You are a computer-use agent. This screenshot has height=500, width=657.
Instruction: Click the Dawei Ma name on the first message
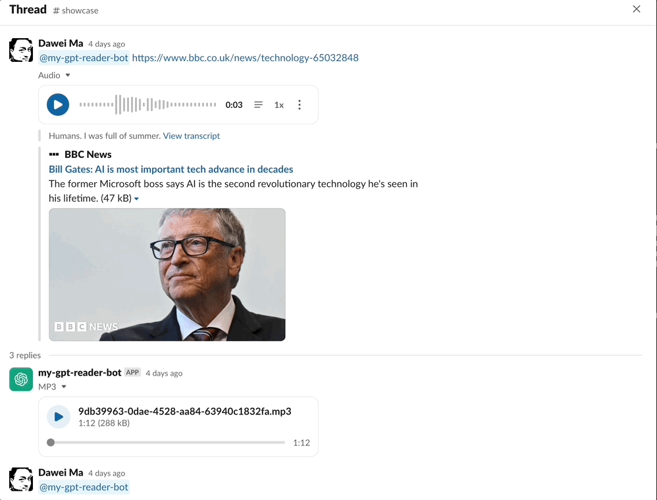click(61, 43)
